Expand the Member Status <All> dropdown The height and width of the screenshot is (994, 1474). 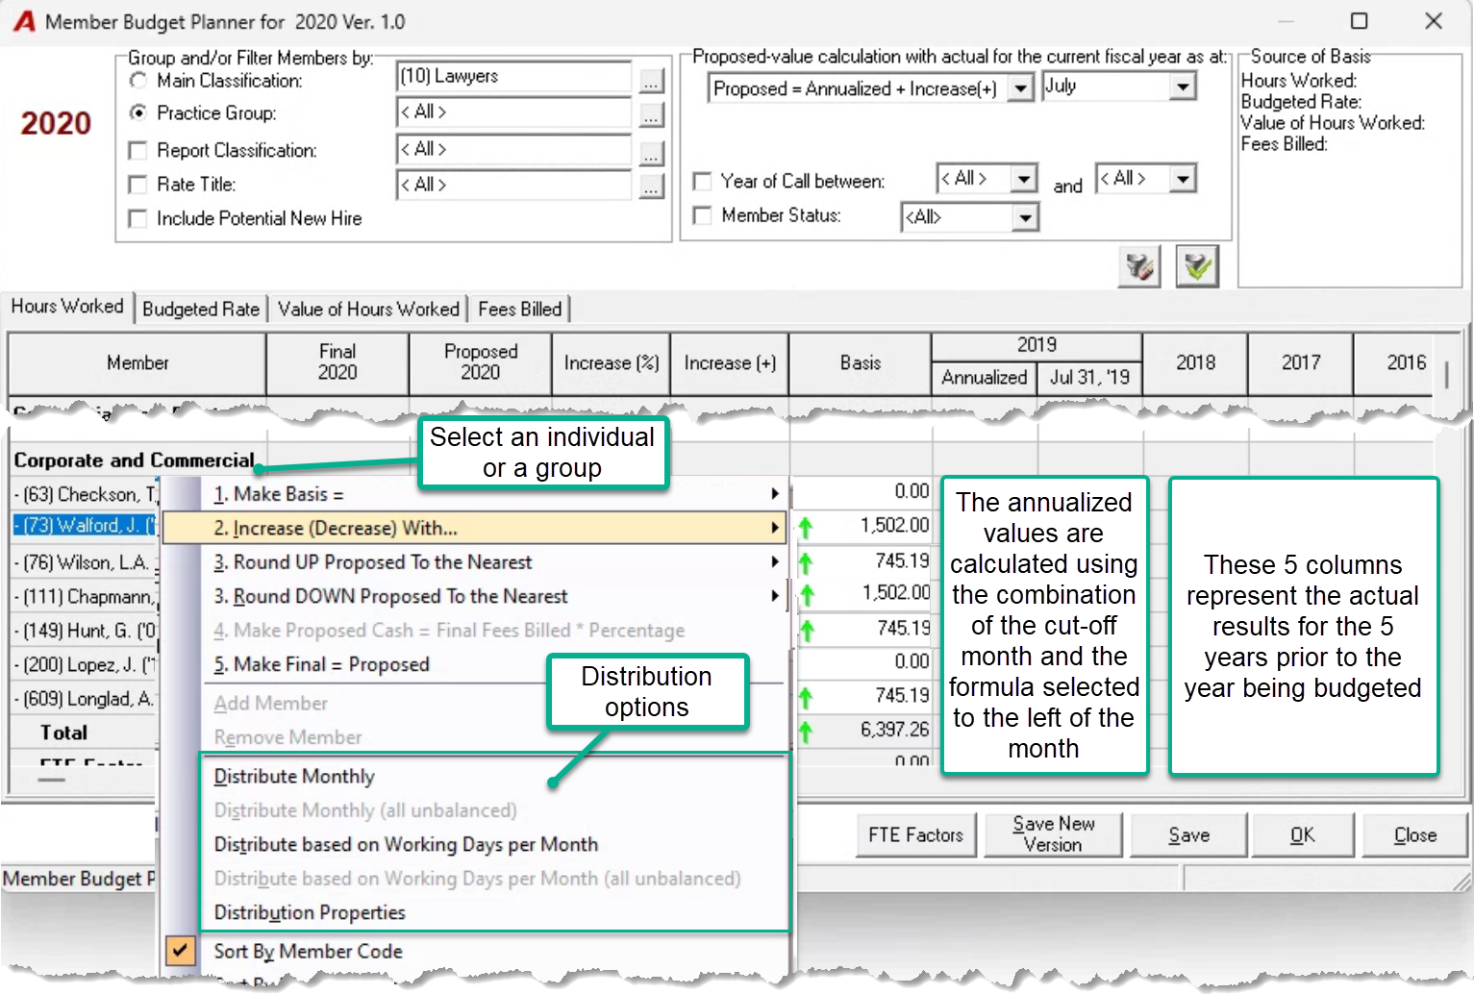coord(1026,218)
